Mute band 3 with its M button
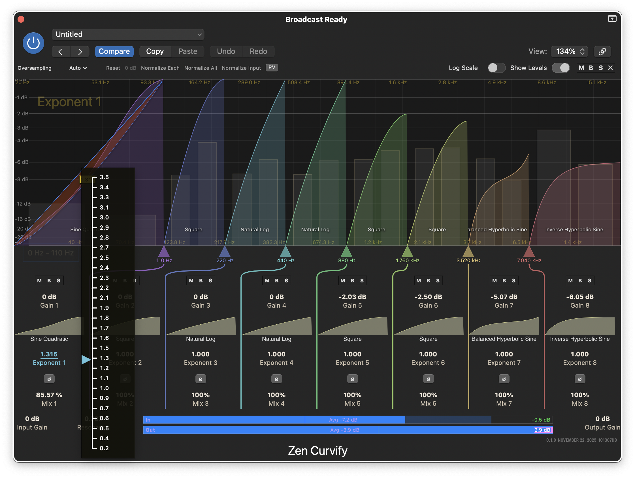The width and height of the screenshot is (635, 478). [191, 280]
